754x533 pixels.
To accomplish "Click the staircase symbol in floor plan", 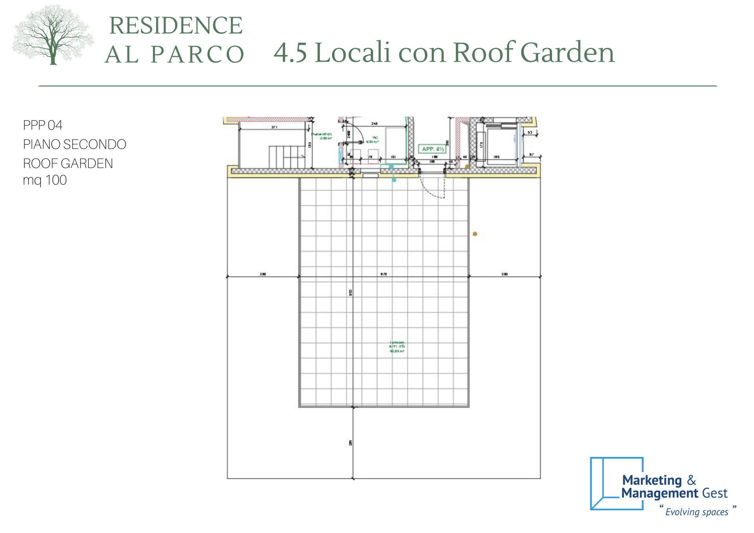I will click(x=287, y=157).
